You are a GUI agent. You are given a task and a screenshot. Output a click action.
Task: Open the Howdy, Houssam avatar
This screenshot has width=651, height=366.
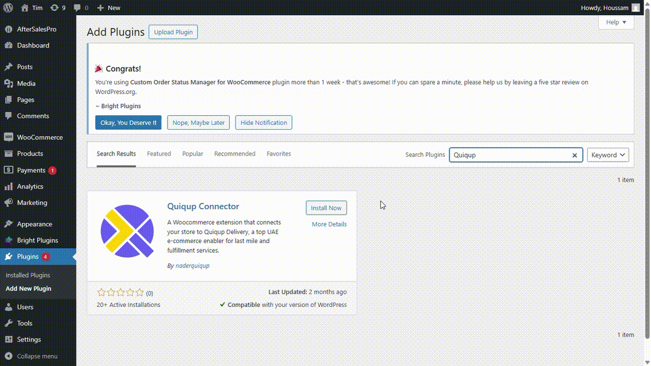pyautogui.click(x=636, y=7)
